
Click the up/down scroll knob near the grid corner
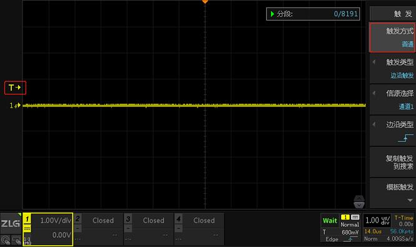tap(359, 202)
